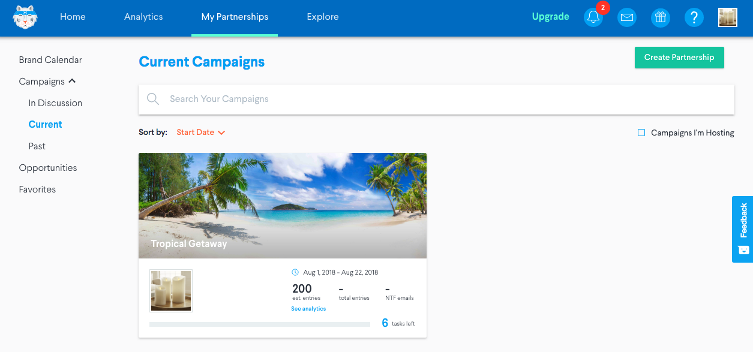Switch to the Analytics tab
Viewport: 753px width, 352px height.
point(143,17)
